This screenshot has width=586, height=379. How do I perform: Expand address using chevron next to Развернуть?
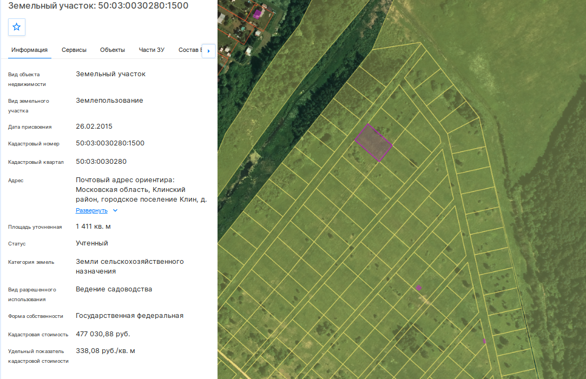tap(115, 211)
